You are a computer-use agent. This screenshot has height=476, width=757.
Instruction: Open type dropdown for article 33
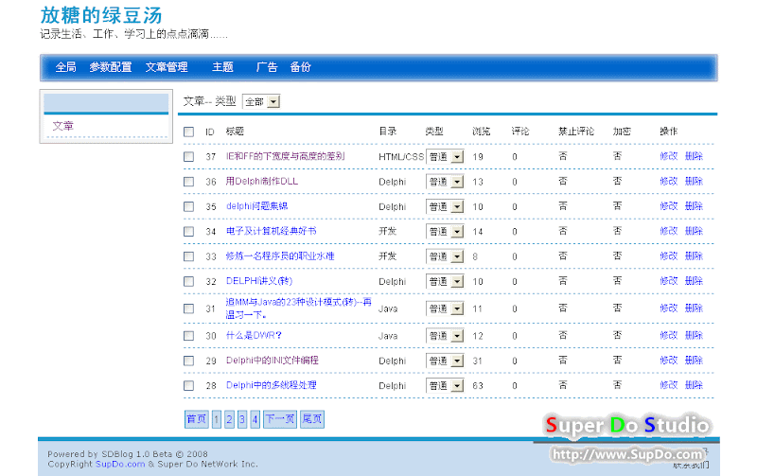point(445,256)
